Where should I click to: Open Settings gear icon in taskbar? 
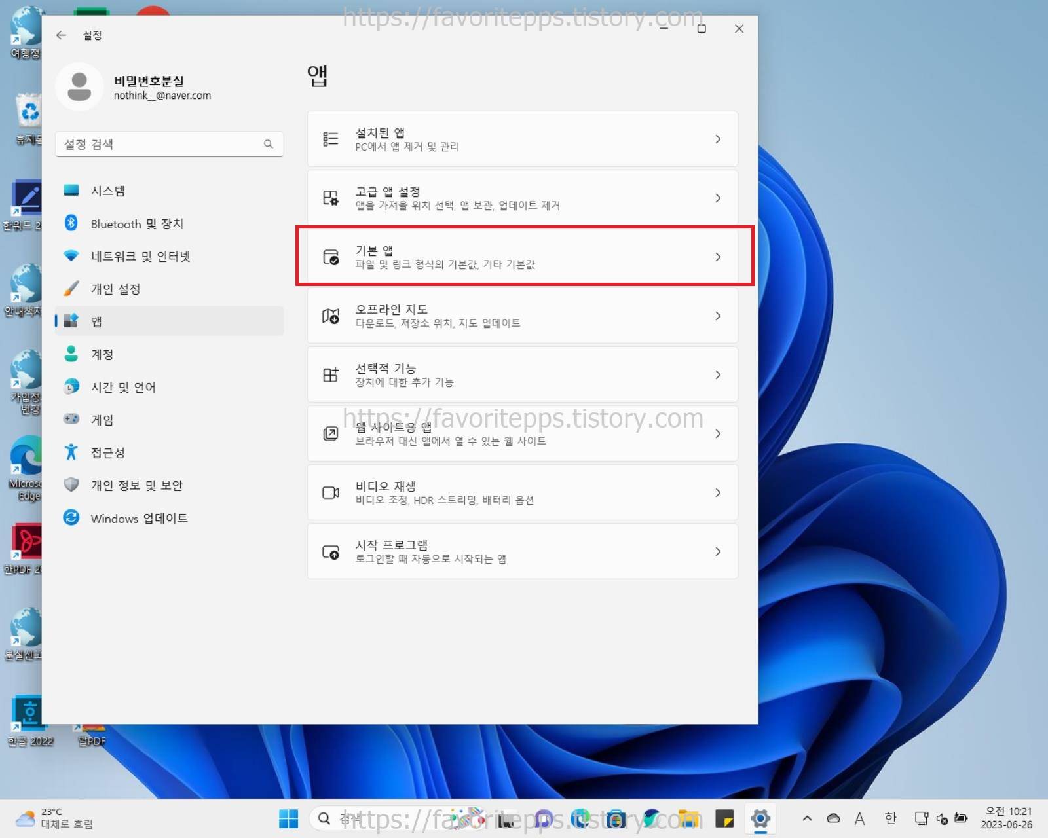pyautogui.click(x=760, y=818)
